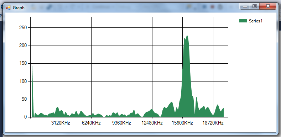
Task: Click the Graph window app icon
Action: coord(8,8)
